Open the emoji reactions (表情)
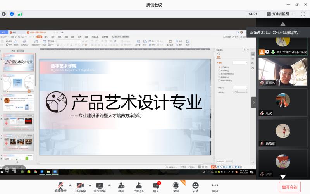The height and width of the screenshot is (194, 310). point(195,187)
